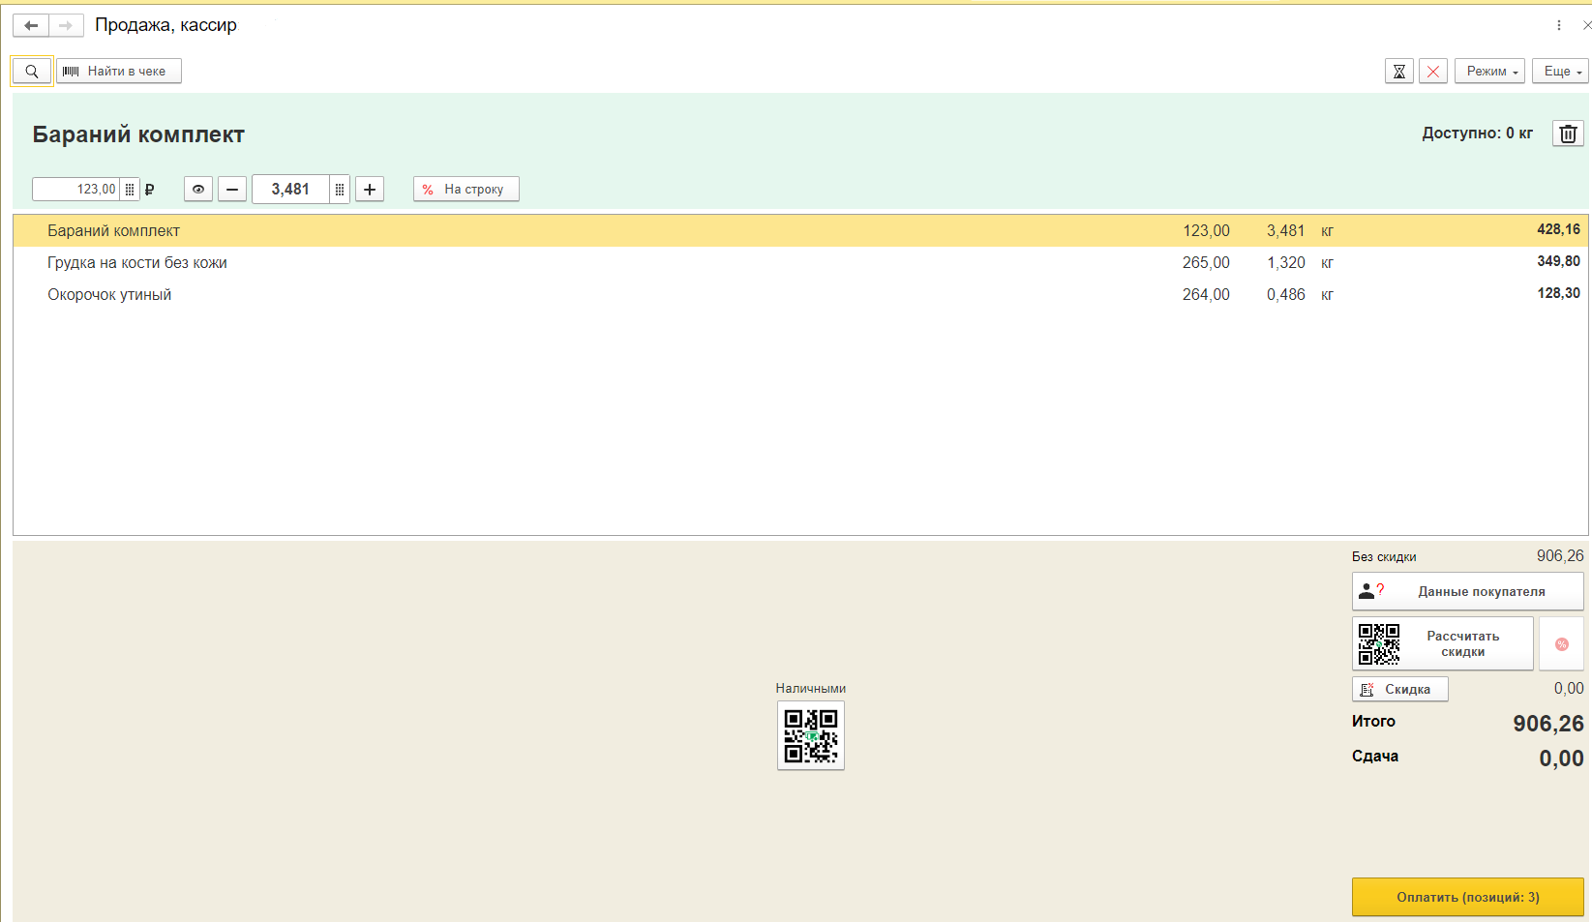Click the round percent discount icon

[1561, 644]
